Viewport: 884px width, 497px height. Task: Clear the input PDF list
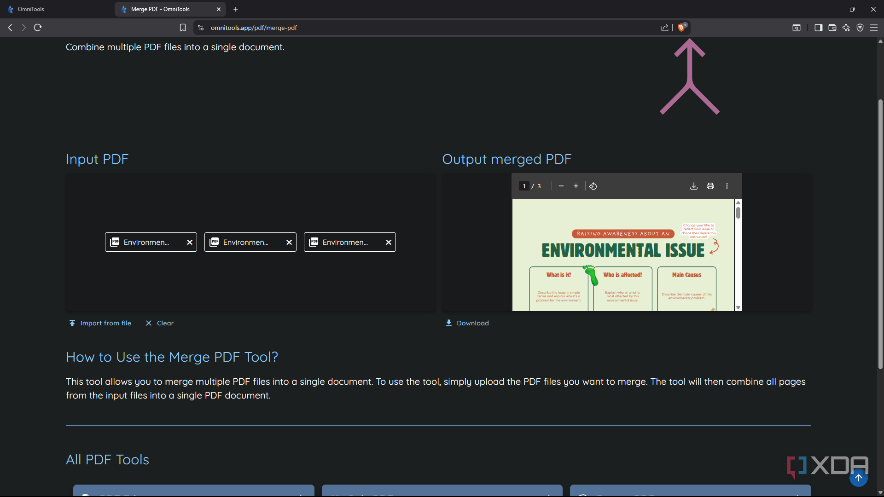(159, 323)
